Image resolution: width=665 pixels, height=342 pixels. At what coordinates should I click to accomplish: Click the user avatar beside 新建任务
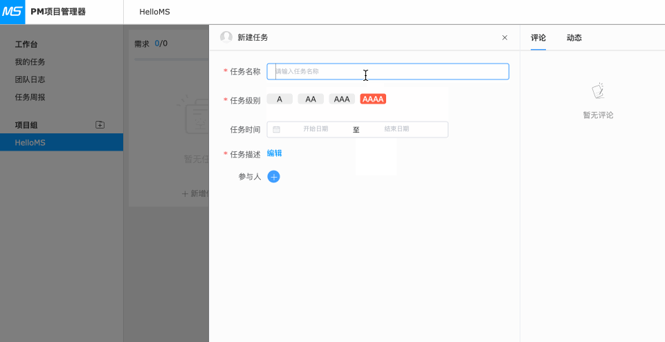[x=226, y=37]
